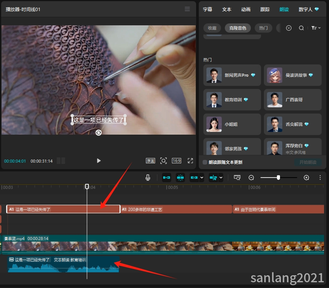Open the player panel hamburger menu
The height and width of the screenshot is (288, 329).
[187, 9]
